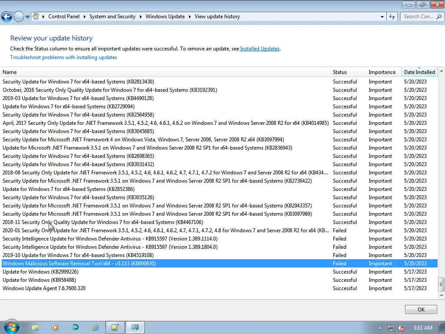Expand the chevron before Control Panel breadcrumb
445x334 pixels.
[43, 17]
